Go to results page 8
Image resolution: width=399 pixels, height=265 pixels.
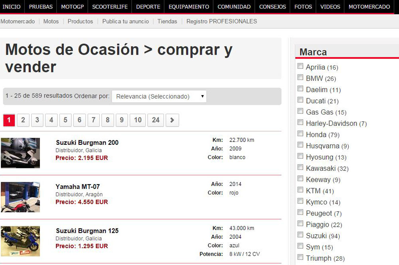click(x=108, y=120)
